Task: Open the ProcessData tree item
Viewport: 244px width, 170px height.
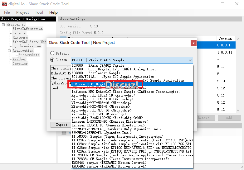Action: (x=29, y=55)
